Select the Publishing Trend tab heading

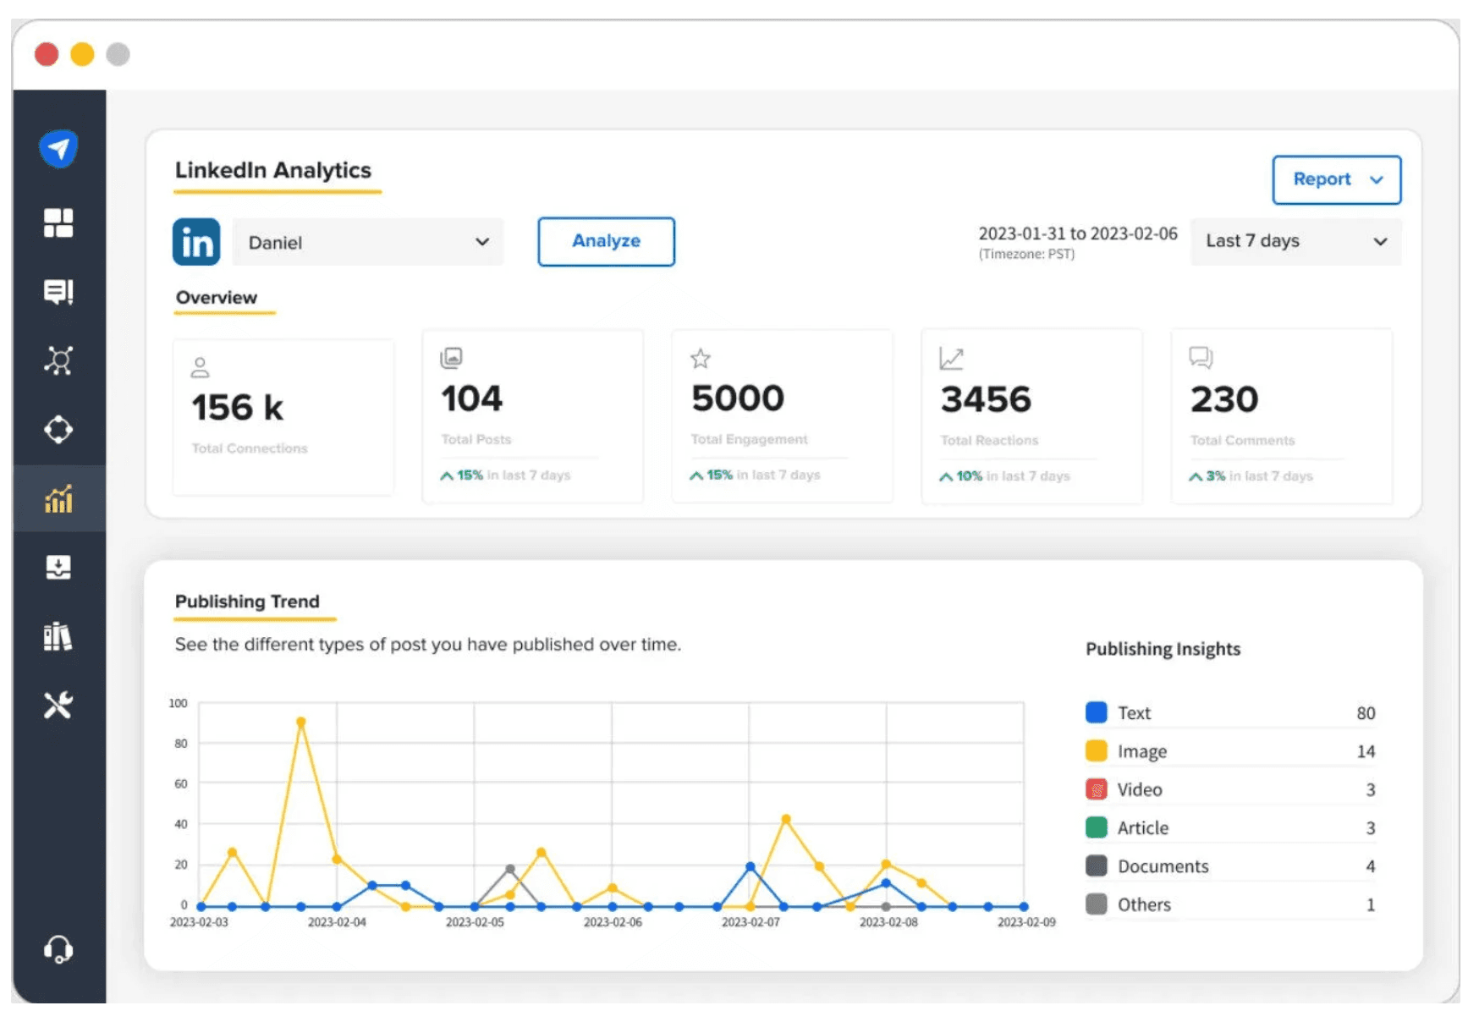coord(247,602)
